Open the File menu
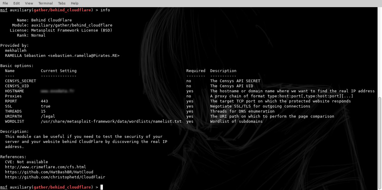 pos(5,3)
